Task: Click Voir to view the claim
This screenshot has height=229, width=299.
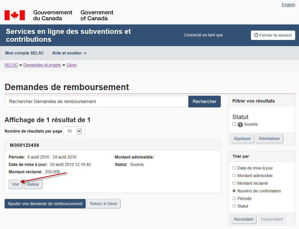Action: pyautogui.click(x=16, y=184)
